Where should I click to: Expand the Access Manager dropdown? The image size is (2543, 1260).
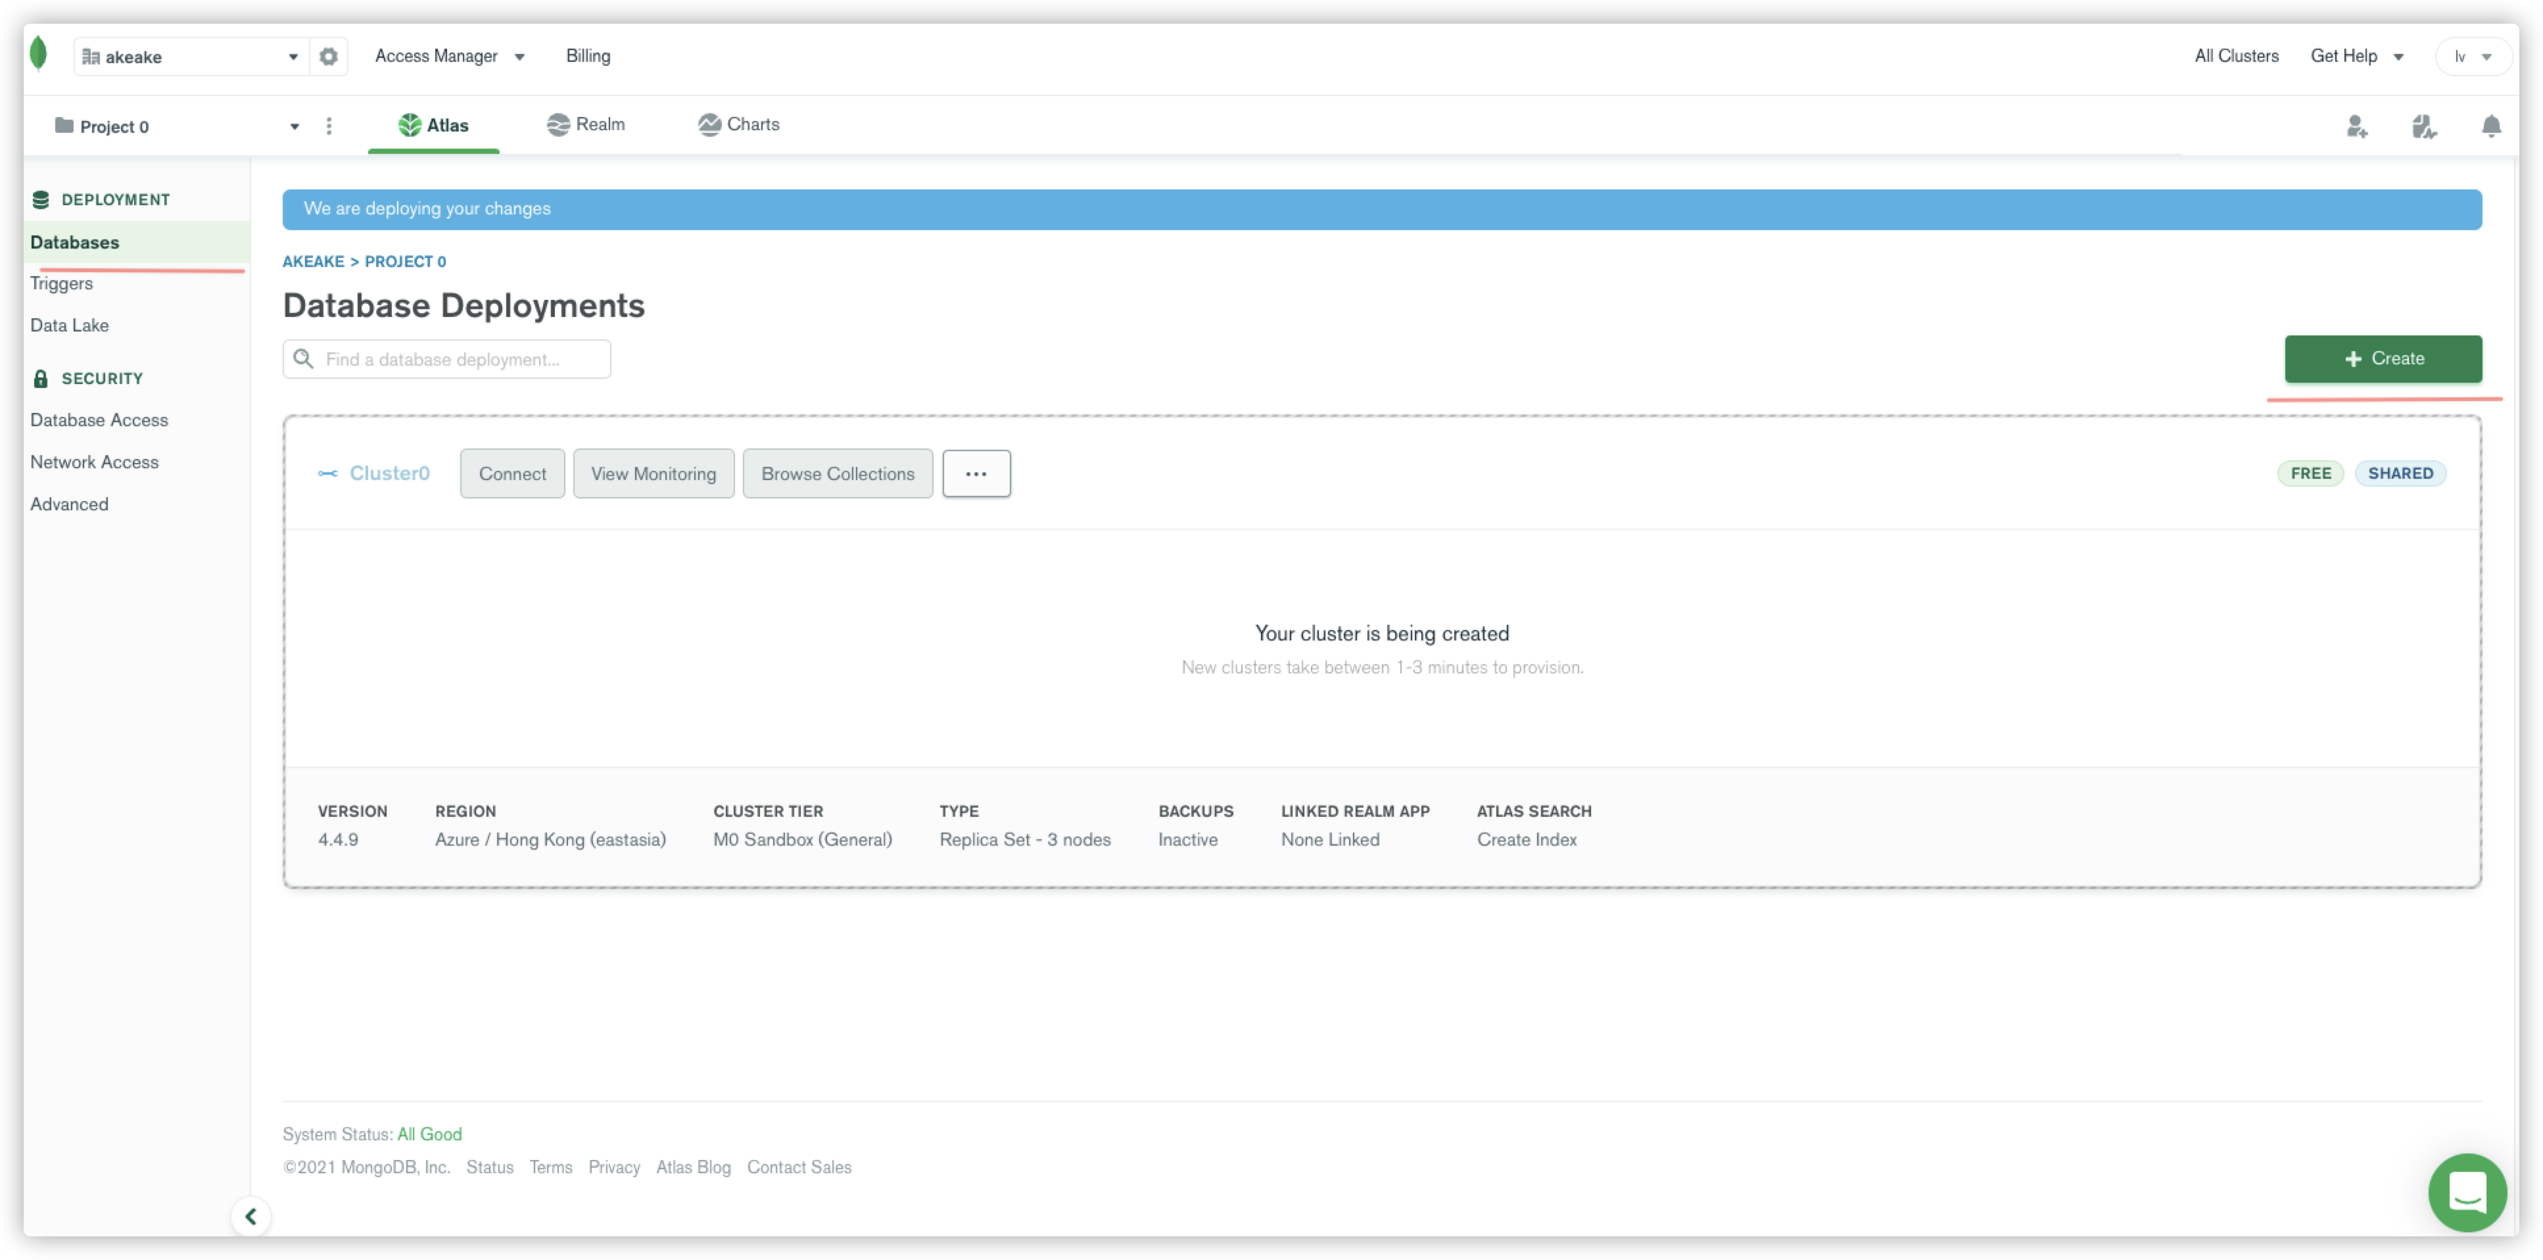click(x=449, y=57)
